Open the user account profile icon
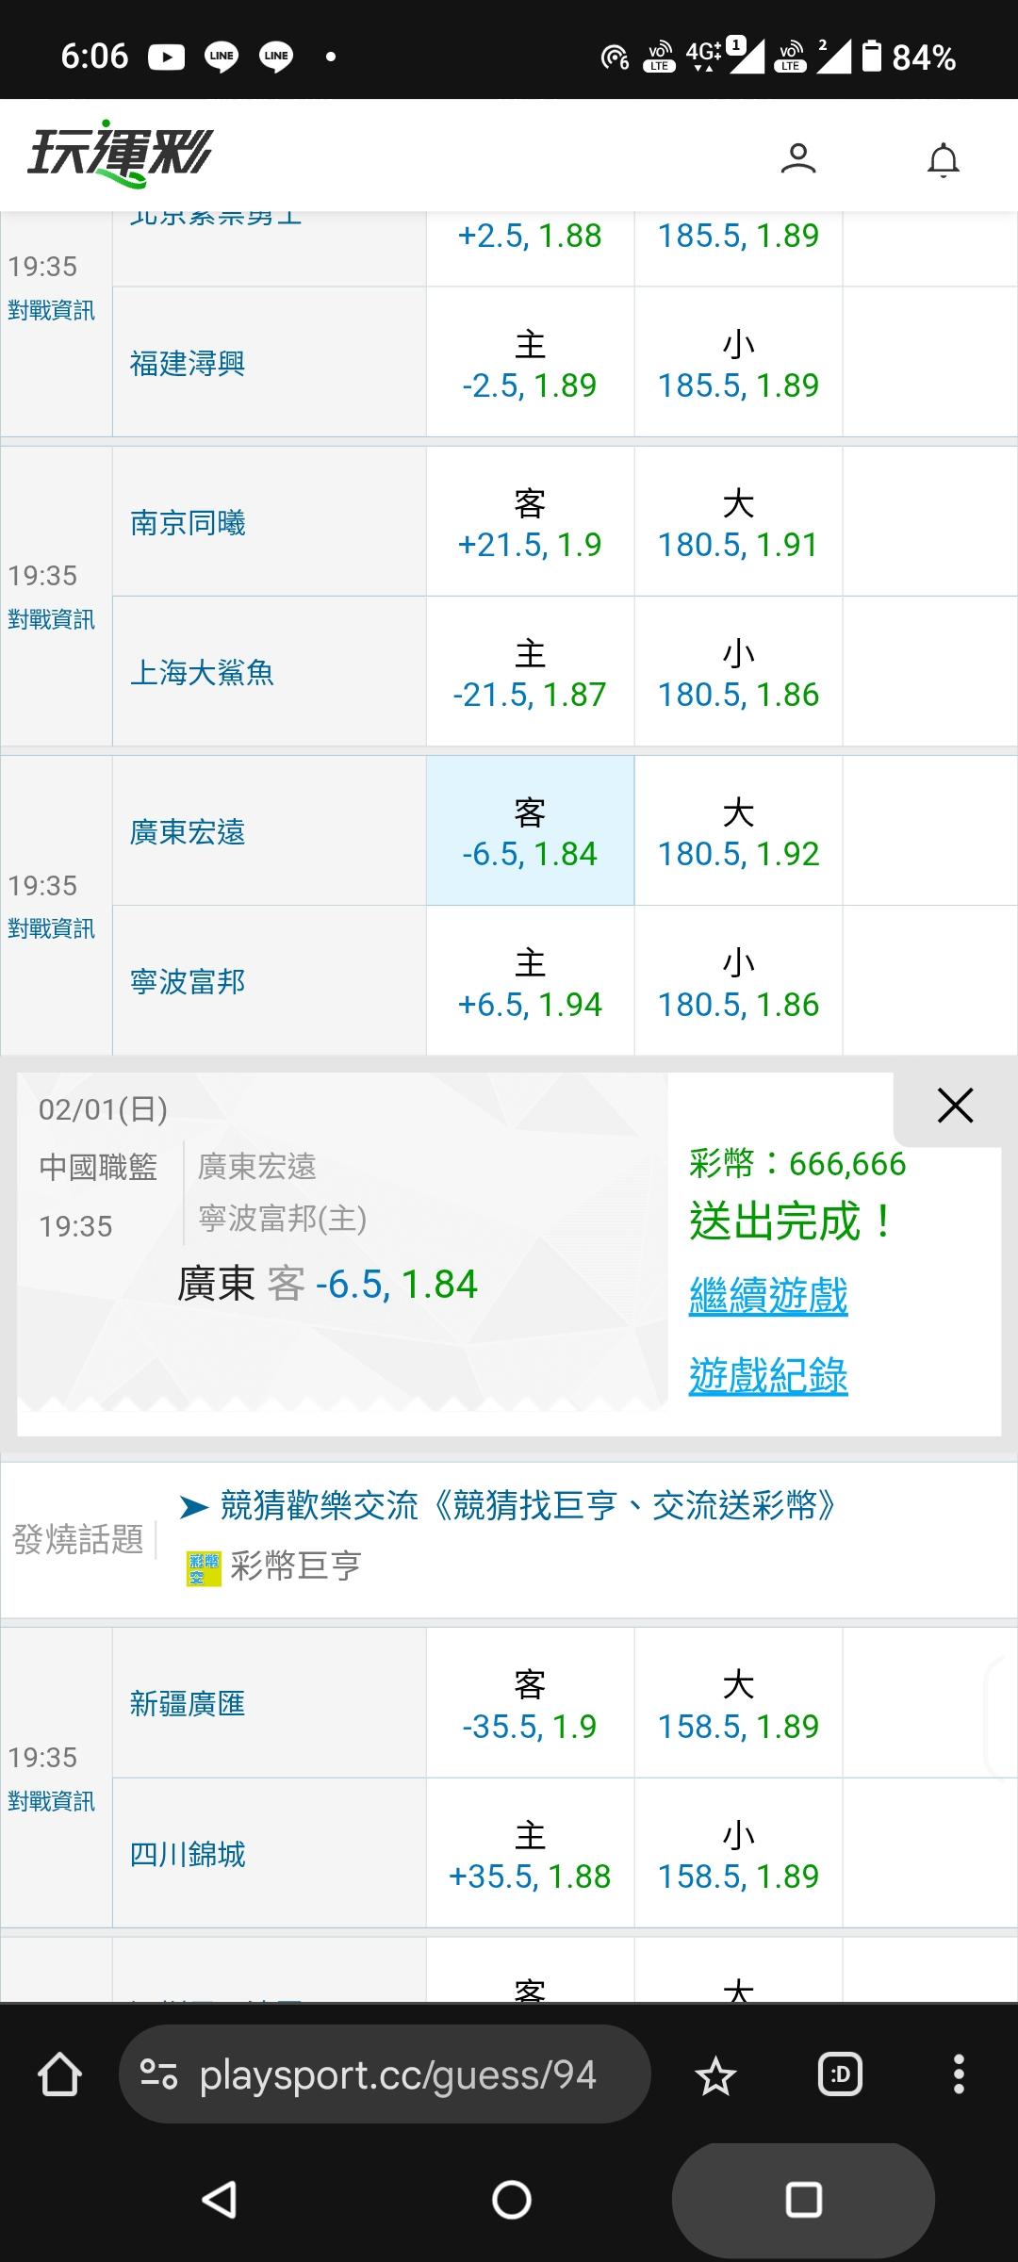 pyautogui.click(x=797, y=158)
